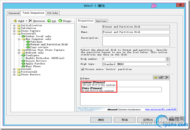This screenshot has height=130, width=190.
Task: Click the Next Phase check icon
Action: [23, 66]
